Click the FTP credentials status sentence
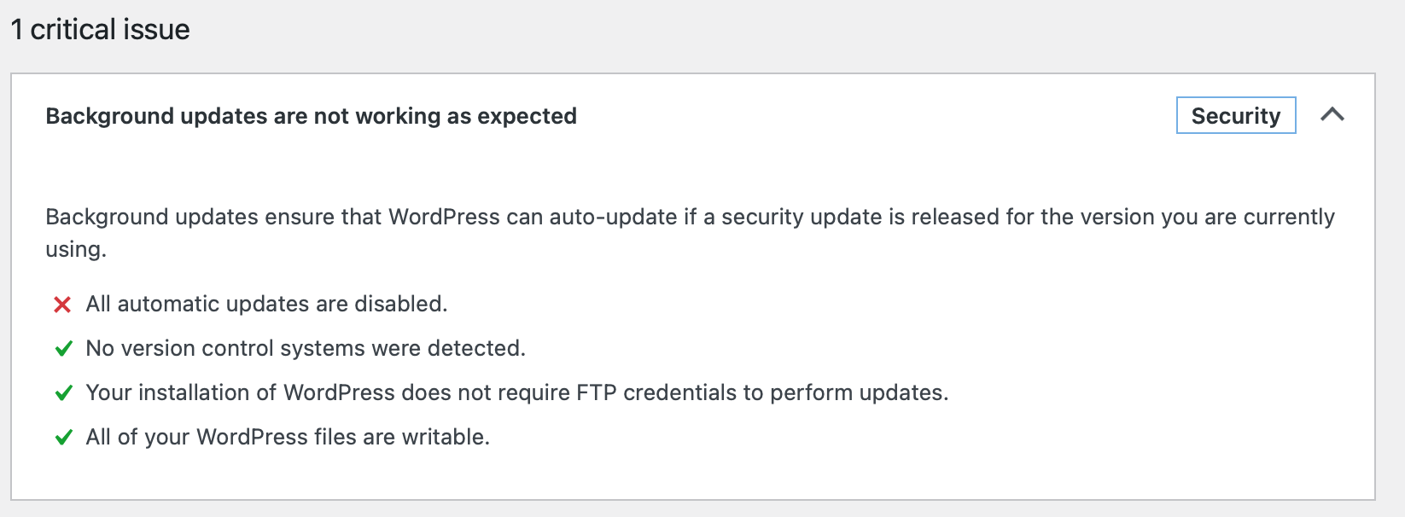 tap(516, 392)
